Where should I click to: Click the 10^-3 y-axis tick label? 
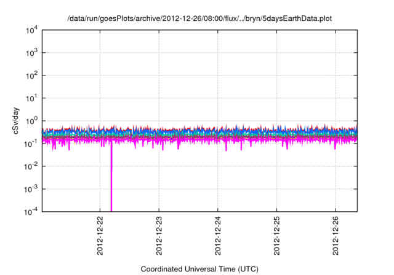tap(31, 189)
